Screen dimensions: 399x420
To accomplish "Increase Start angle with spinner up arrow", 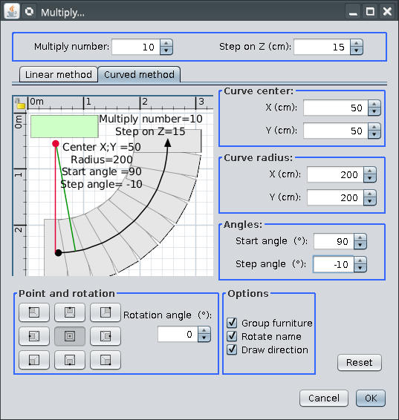I will (360, 238).
